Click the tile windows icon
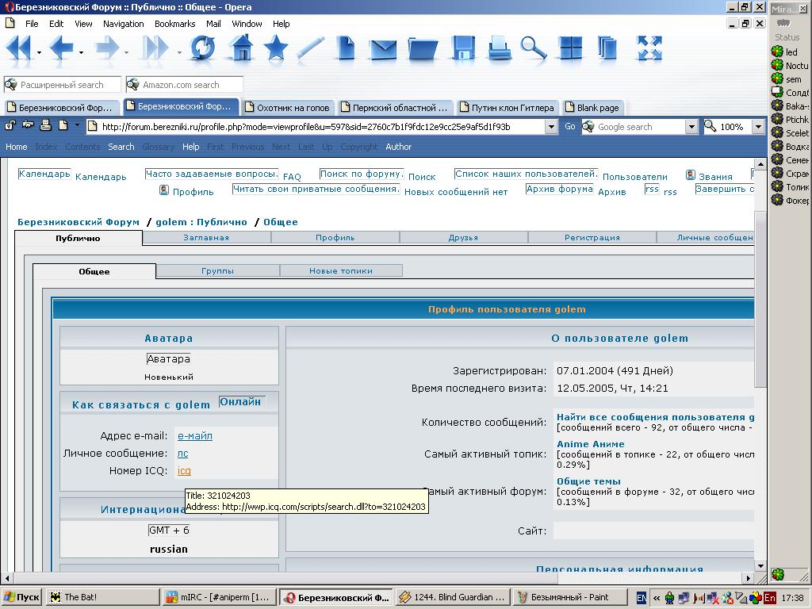The height and width of the screenshot is (609, 812). (x=571, y=48)
